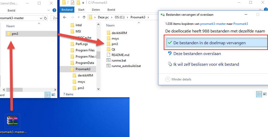Image resolution: width=268 pixels, height=137 pixels.
Task: Open the Start ribbon tab
Action: pyautogui.click(x=81, y=10)
